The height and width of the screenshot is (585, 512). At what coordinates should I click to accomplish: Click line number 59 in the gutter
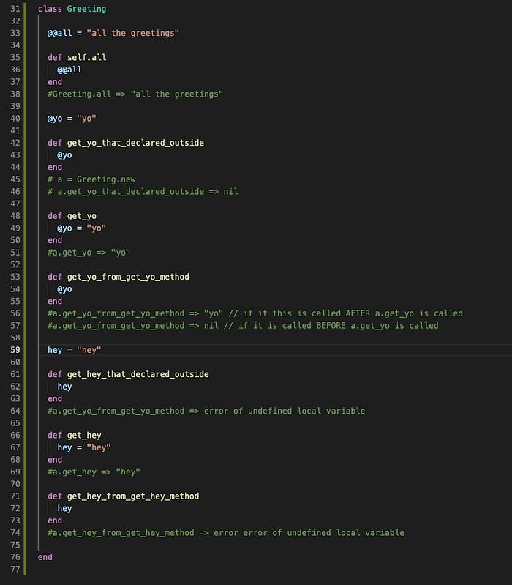tap(15, 350)
